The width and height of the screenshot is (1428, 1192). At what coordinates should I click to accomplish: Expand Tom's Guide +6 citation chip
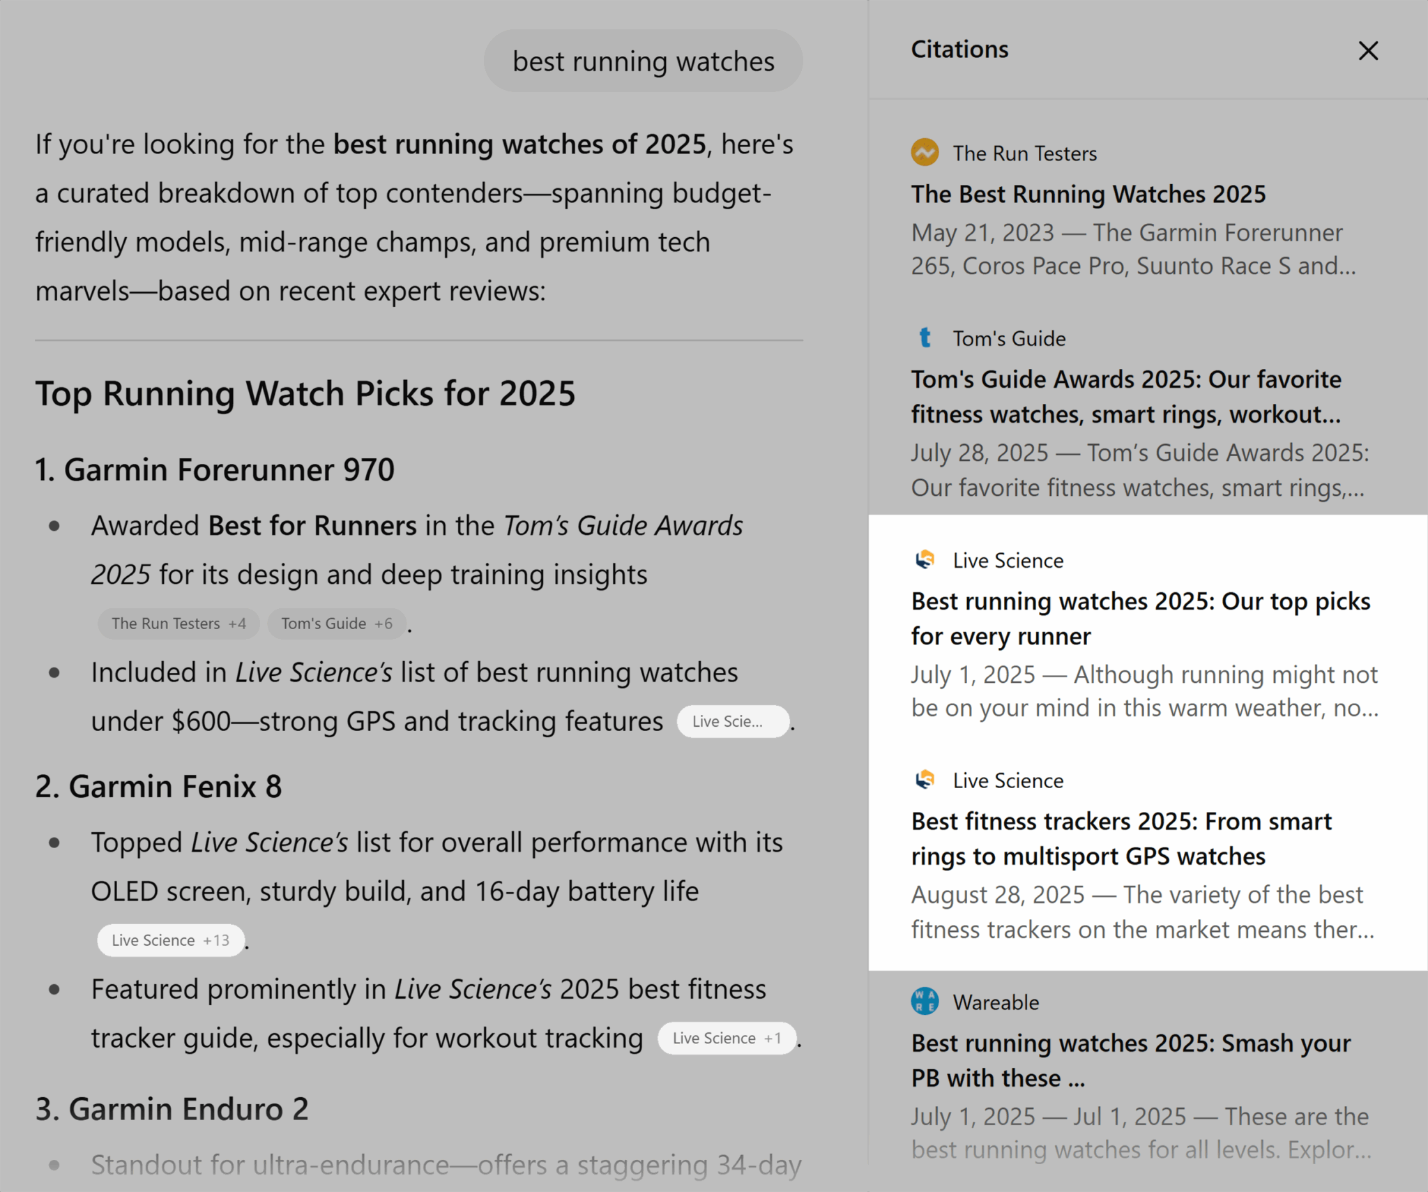[336, 624]
